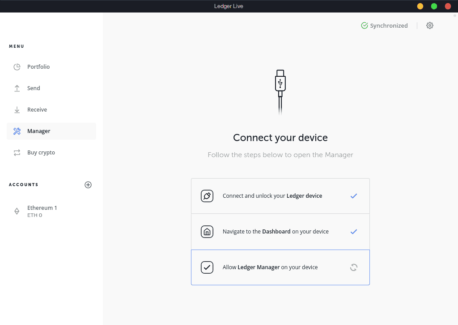This screenshot has width=458, height=325.
Task: Click the checkmark beside Navigate to Dashboard step
Action: tap(354, 232)
